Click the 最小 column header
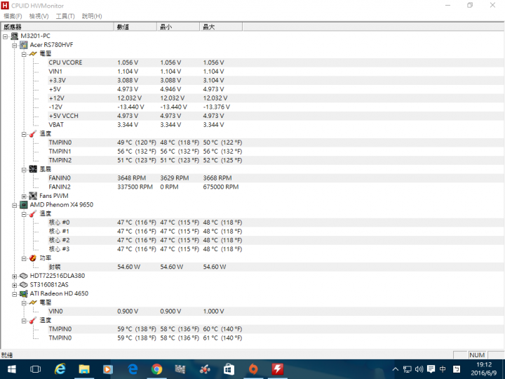 point(178,27)
